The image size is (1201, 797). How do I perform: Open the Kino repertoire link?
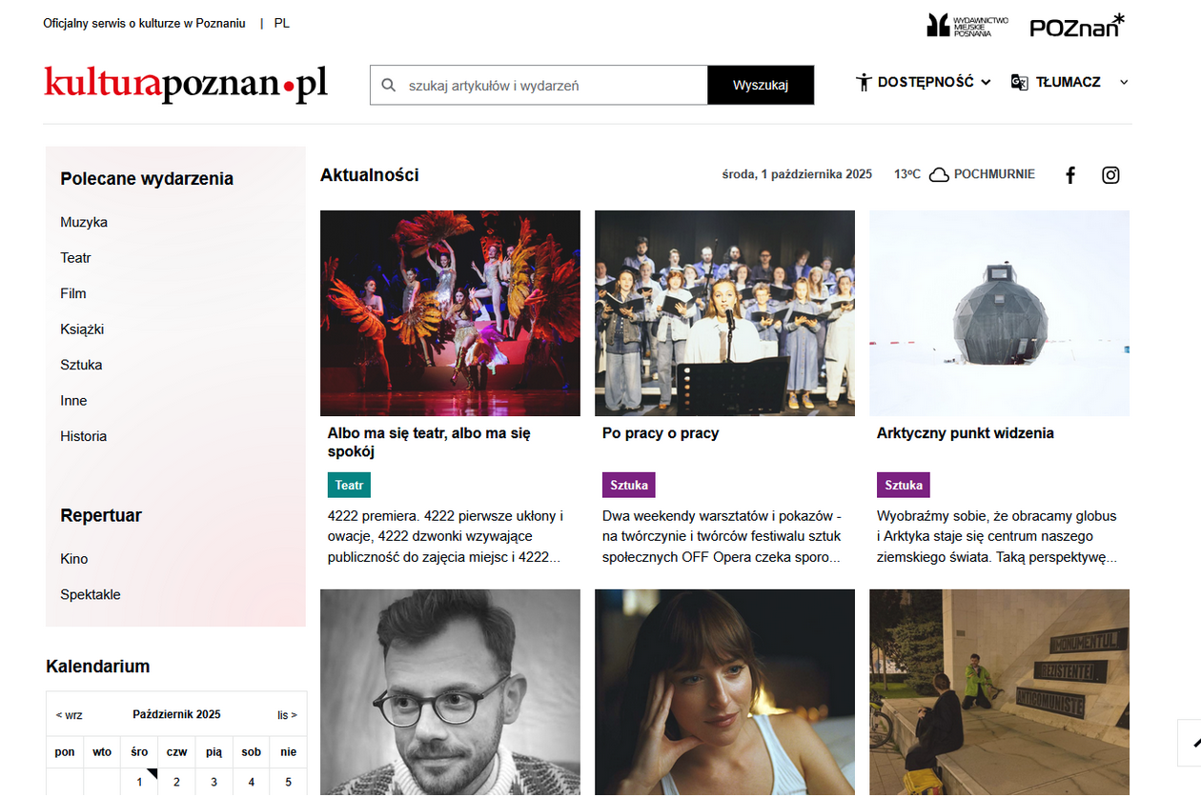[74, 559]
